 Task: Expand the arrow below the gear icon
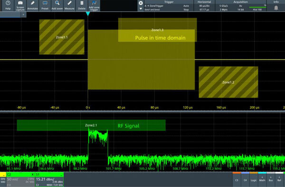(141, 9)
